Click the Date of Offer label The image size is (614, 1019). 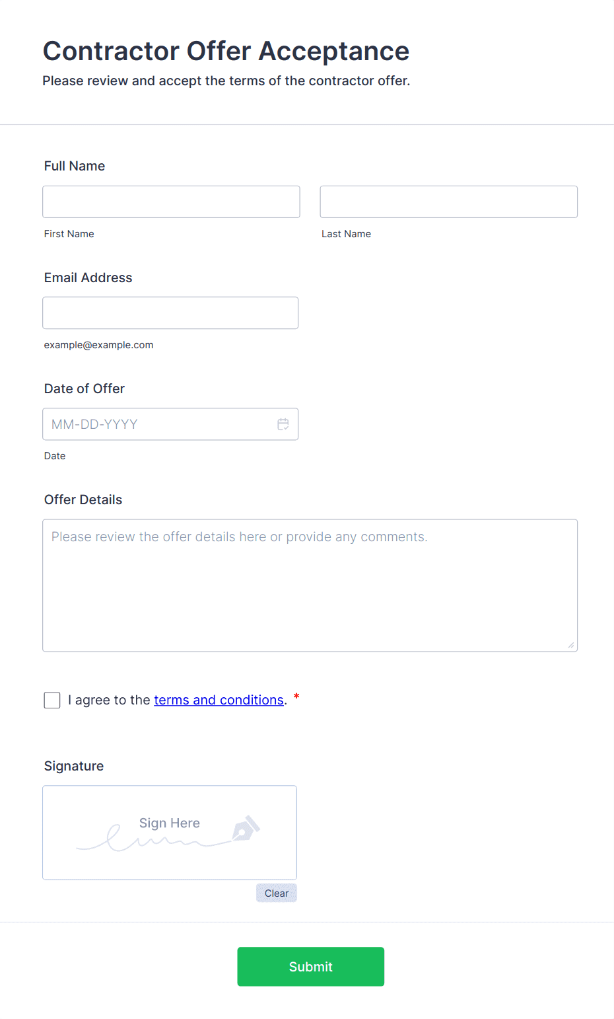[x=85, y=389]
